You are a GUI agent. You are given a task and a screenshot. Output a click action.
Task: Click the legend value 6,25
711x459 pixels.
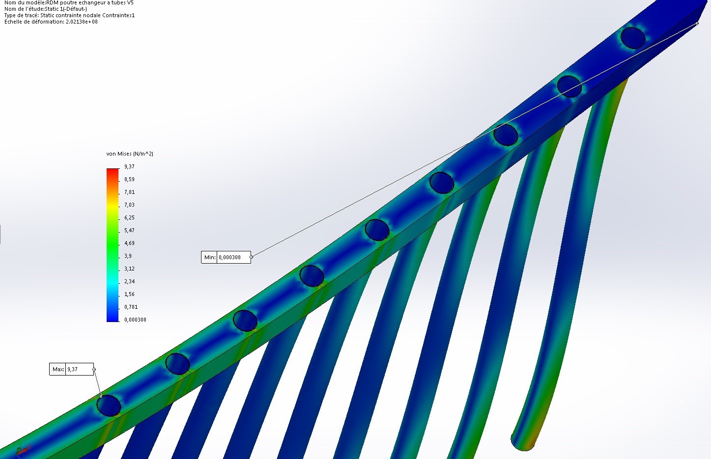point(129,217)
